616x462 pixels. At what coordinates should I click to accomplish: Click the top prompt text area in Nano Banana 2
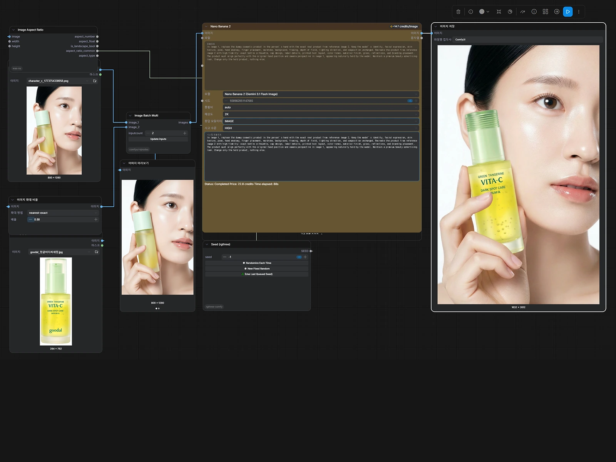(312, 66)
